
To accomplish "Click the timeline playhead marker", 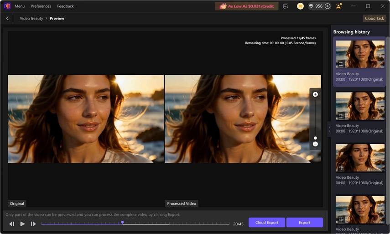I will tap(122, 222).
